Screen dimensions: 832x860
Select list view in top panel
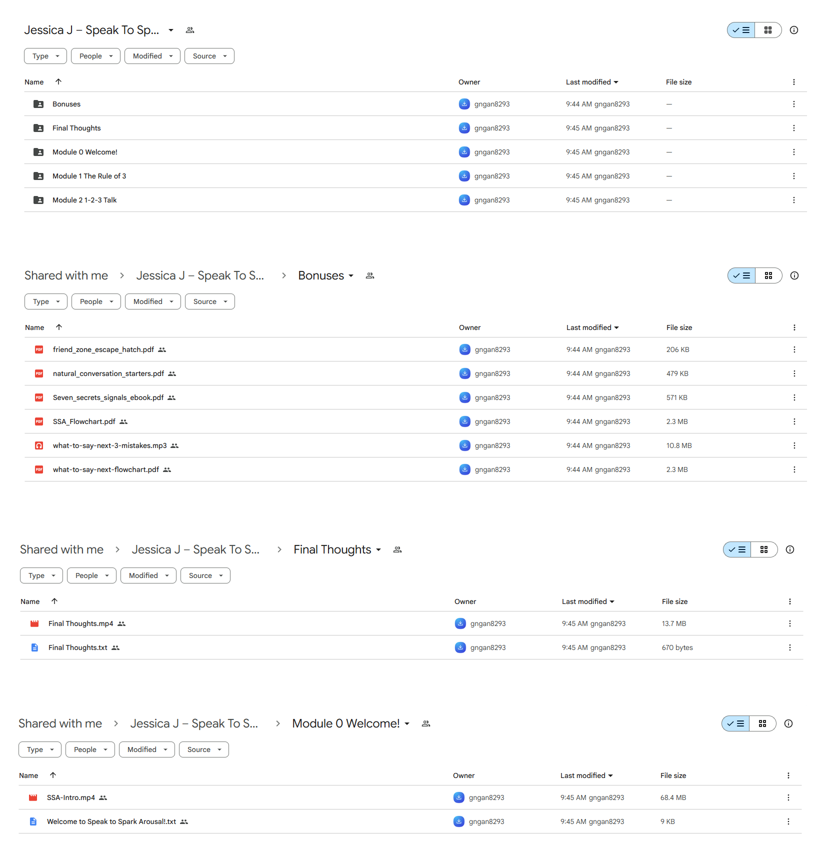741,30
